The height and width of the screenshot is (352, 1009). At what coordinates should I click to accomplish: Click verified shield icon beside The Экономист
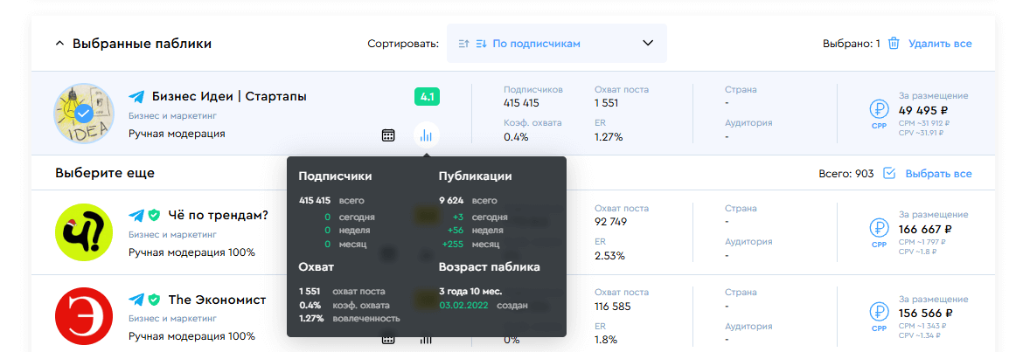[154, 300]
